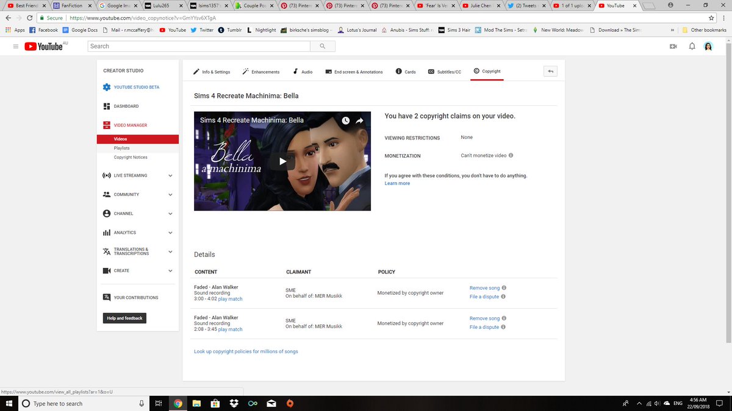Click first File a dispute link
The height and width of the screenshot is (411, 732).
tap(484, 297)
